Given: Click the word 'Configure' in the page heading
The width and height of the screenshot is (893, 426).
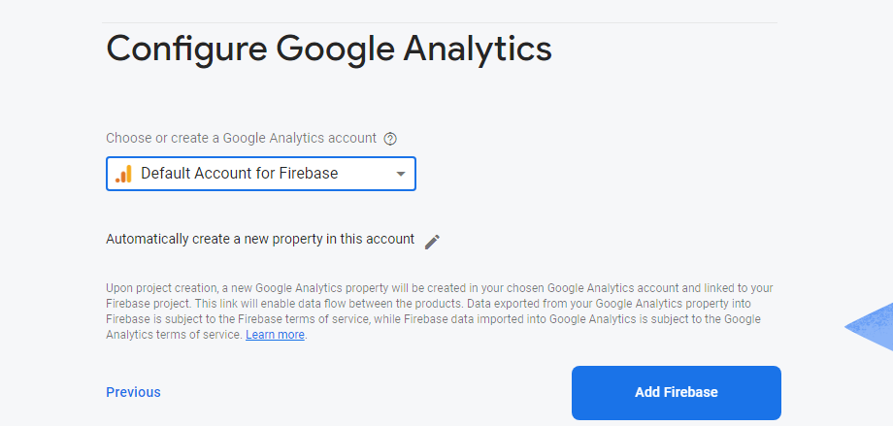Looking at the screenshot, I should click(x=185, y=48).
